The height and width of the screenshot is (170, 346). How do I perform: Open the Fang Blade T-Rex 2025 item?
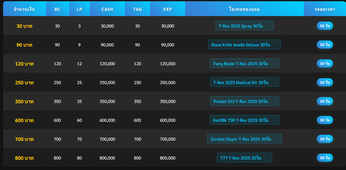click(244, 64)
